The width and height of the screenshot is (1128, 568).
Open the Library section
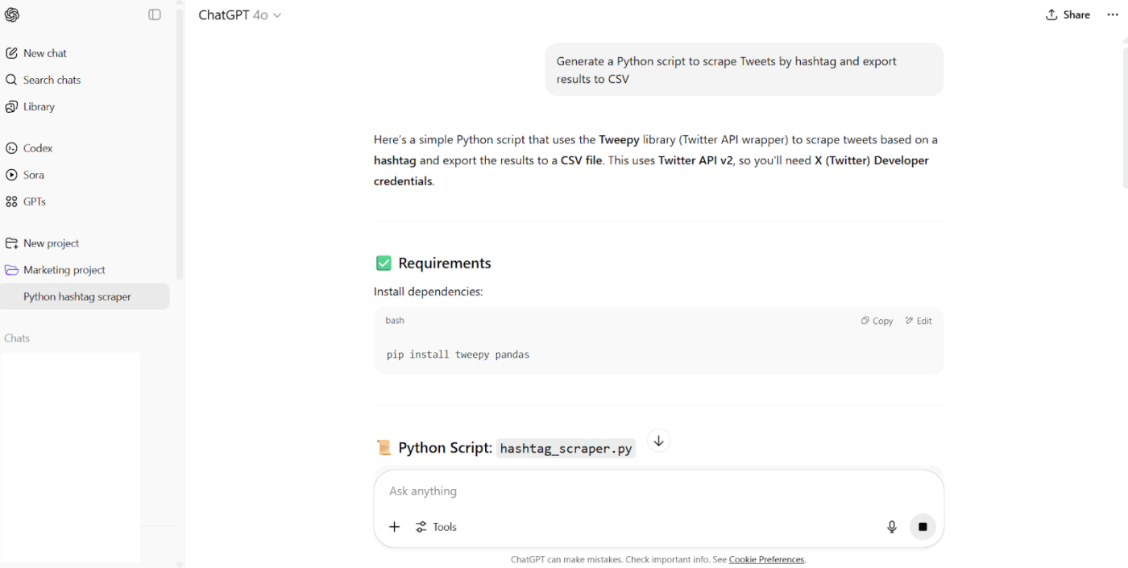point(39,106)
